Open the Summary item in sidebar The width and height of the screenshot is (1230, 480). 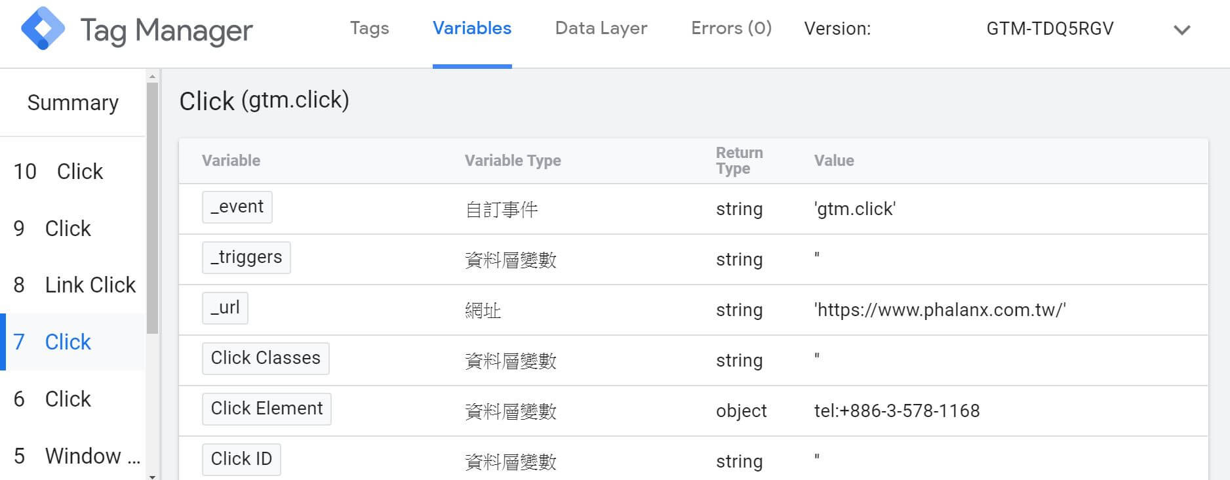click(73, 103)
